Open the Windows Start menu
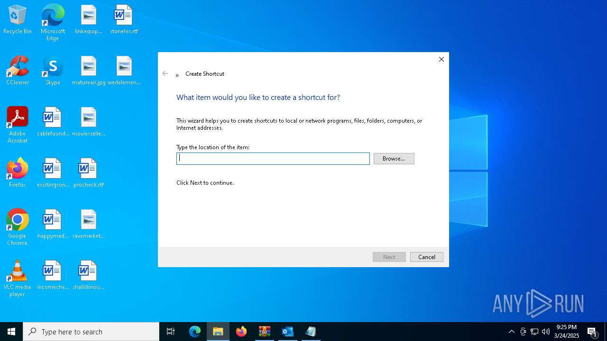The height and width of the screenshot is (341, 607). coord(11,332)
